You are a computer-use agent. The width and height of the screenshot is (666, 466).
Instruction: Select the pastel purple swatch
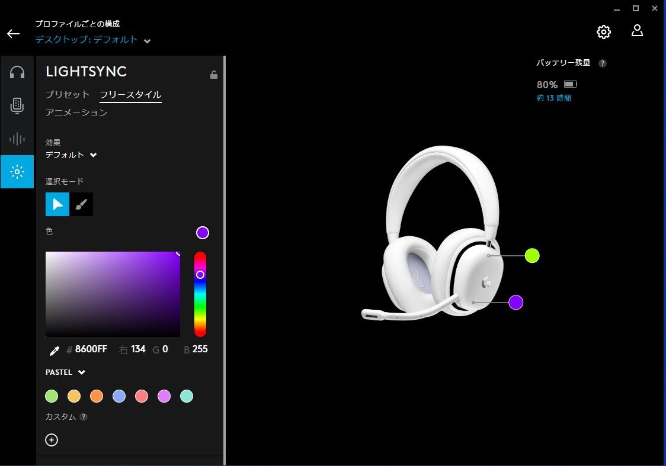pos(164,396)
